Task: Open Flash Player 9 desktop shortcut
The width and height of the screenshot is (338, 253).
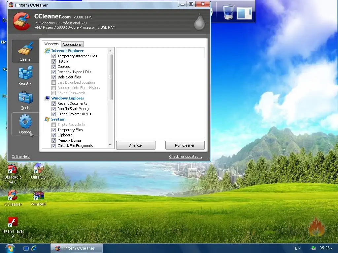Action: [13, 228]
